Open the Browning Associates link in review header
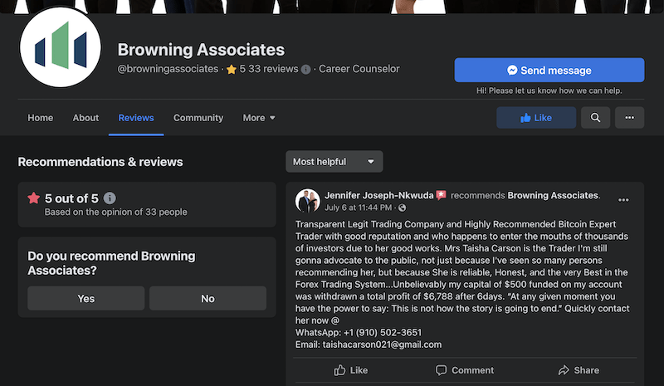 pos(553,195)
